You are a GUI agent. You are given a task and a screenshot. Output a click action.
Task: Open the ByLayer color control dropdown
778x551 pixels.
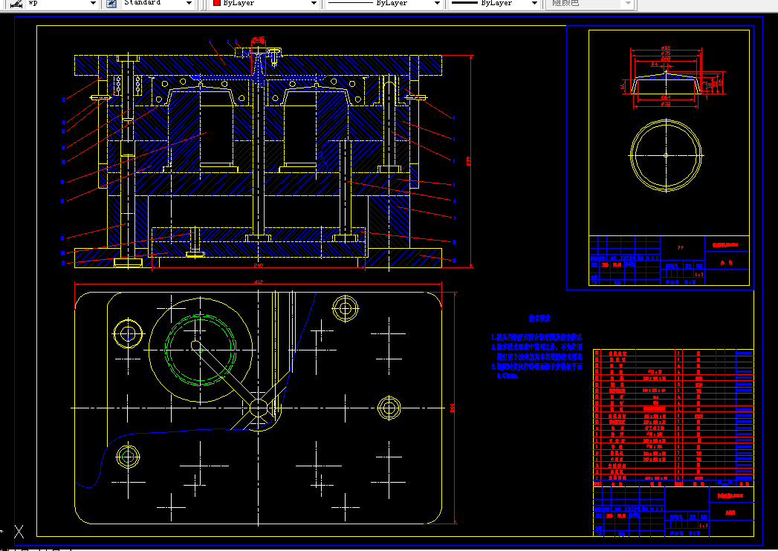314,4
